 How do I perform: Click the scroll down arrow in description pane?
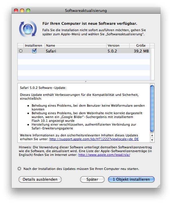click(152, 140)
